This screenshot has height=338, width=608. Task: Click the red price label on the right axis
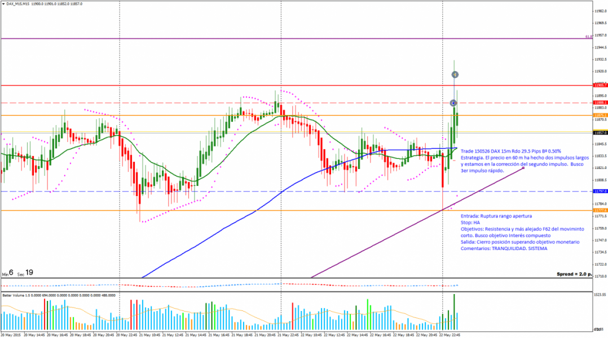coord(600,86)
